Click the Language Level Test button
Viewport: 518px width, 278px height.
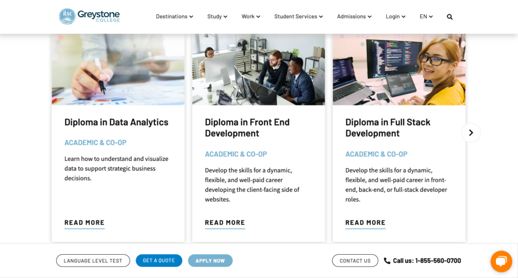click(x=93, y=260)
